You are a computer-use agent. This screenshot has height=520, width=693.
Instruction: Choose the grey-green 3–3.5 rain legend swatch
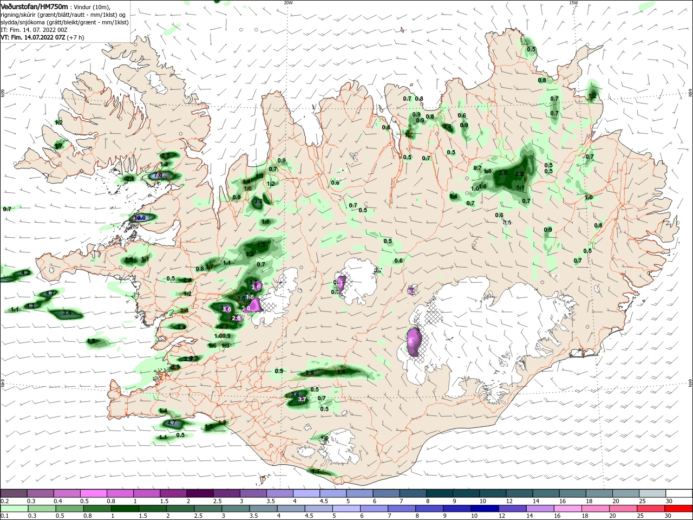pyautogui.click(x=236, y=509)
